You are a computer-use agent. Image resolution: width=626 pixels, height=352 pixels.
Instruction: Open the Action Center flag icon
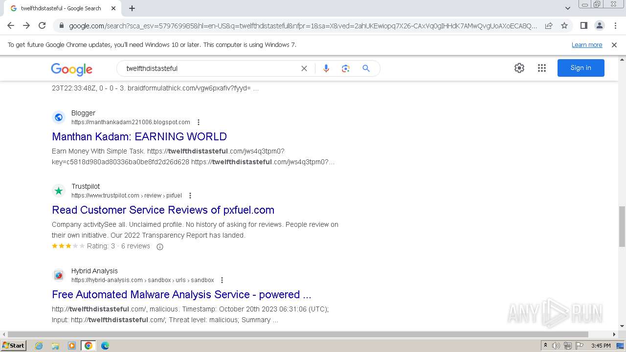click(x=579, y=346)
